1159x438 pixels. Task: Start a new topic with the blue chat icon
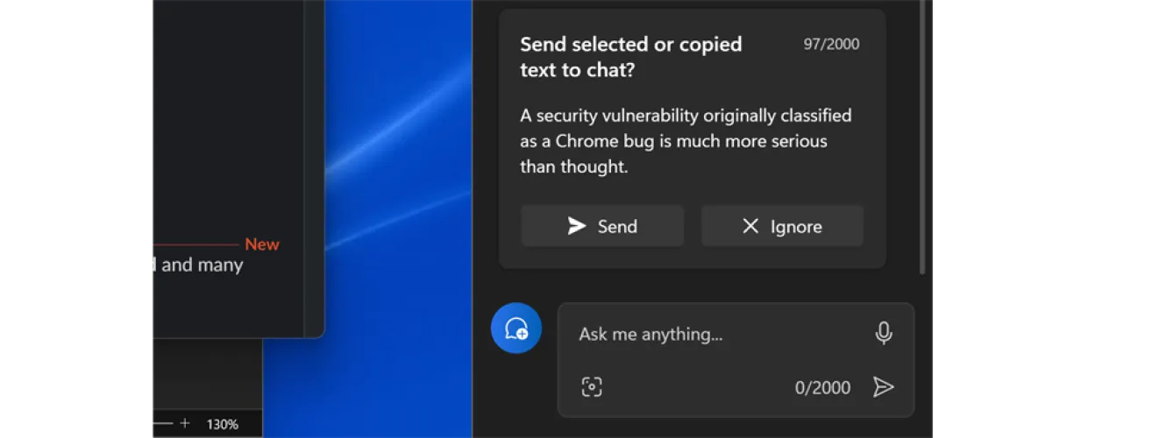(516, 328)
